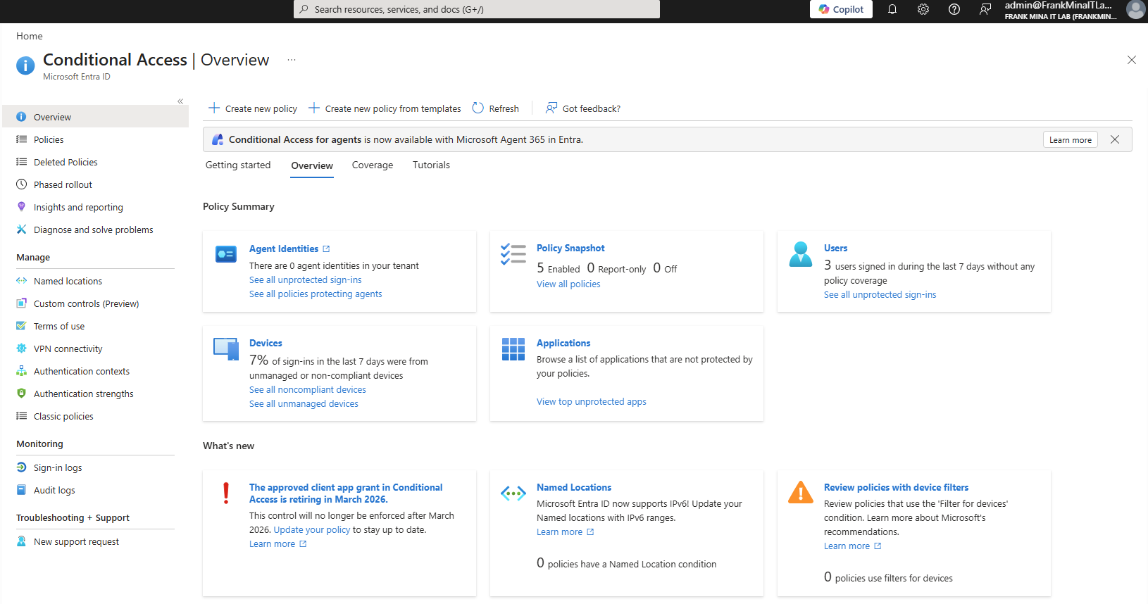Open the portal settings gear
Image resolution: width=1148 pixels, height=604 pixels.
[923, 9]
